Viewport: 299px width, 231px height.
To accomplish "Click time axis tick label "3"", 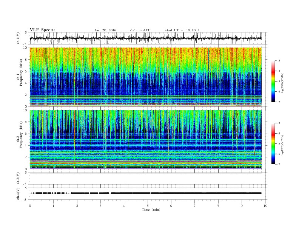I will point(100,206).
